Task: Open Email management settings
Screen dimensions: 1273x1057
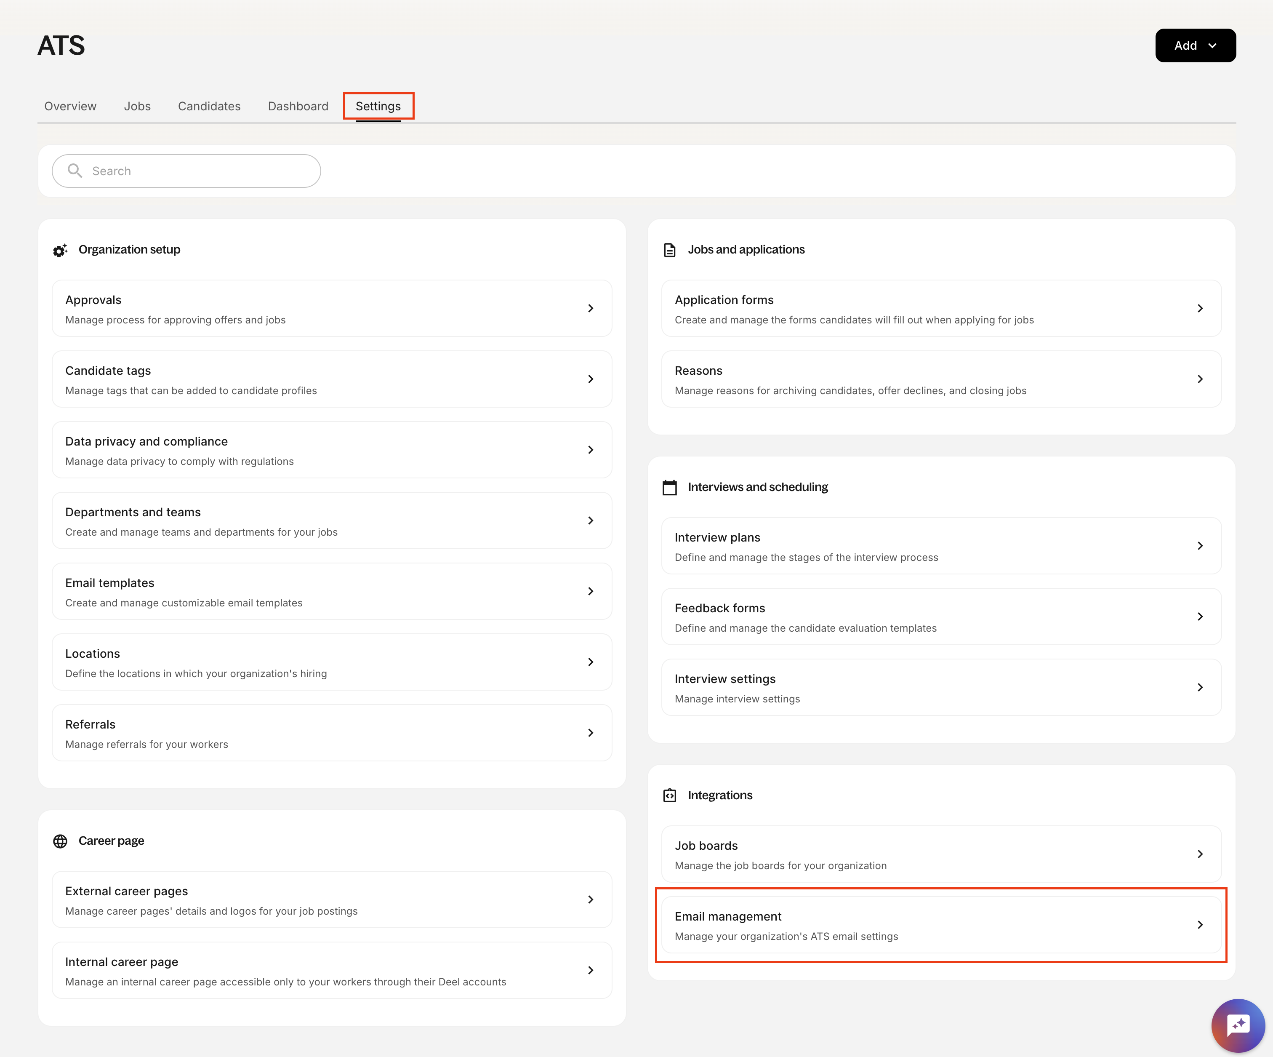Action: (940, 926)
